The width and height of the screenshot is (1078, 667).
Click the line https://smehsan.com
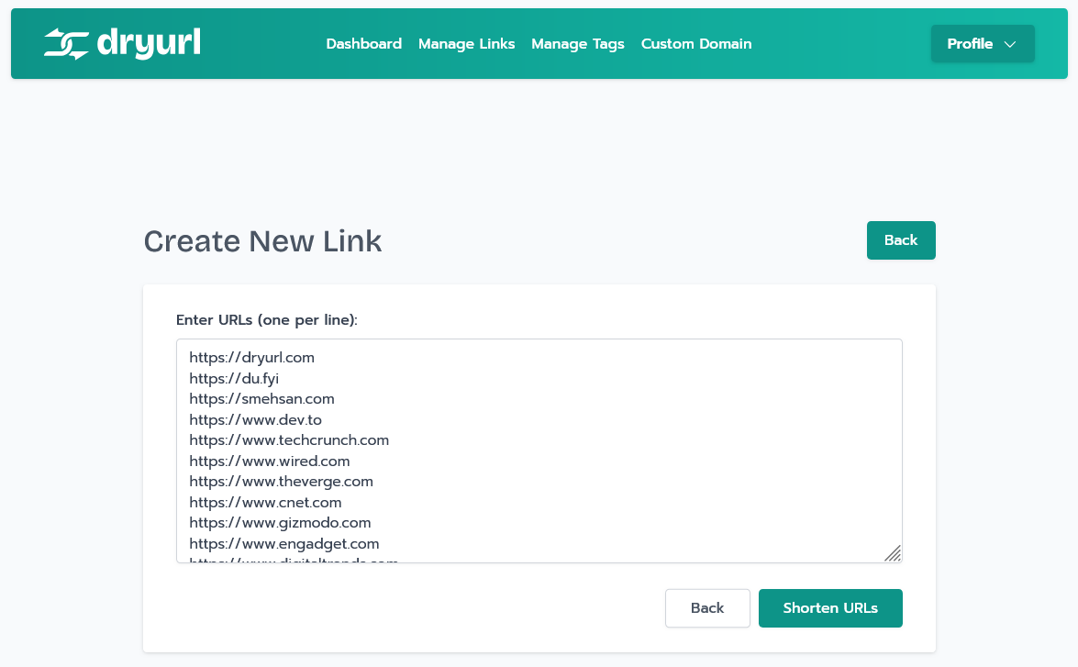pos(262,399)
